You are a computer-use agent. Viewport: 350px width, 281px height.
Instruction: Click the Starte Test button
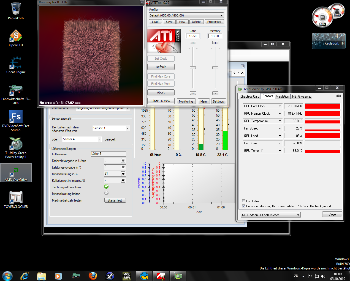pyautogui.click(x=115, y=200)
